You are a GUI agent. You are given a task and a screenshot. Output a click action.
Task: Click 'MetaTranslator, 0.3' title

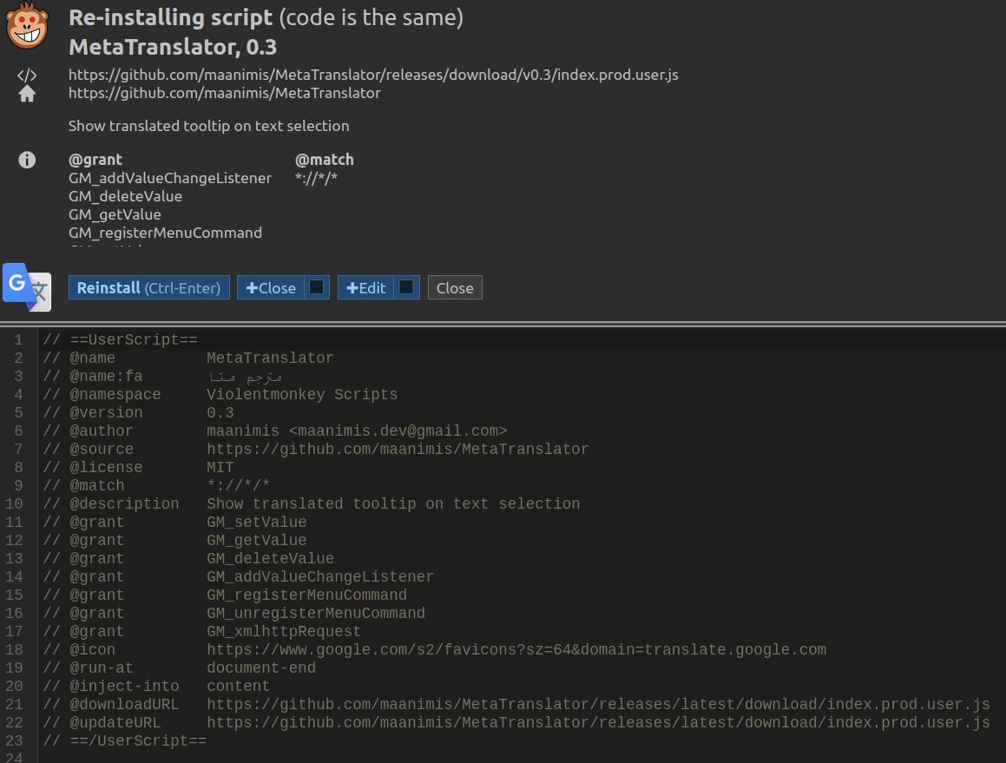click(173, 47)
